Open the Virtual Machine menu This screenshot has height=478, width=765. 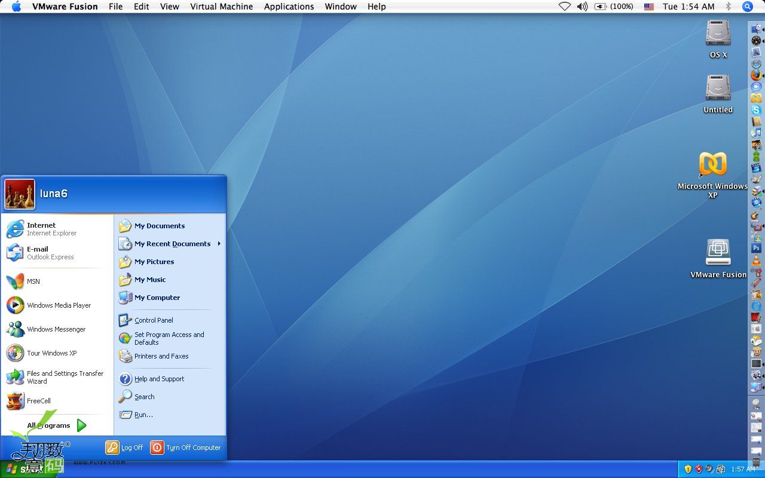point(222,7)
